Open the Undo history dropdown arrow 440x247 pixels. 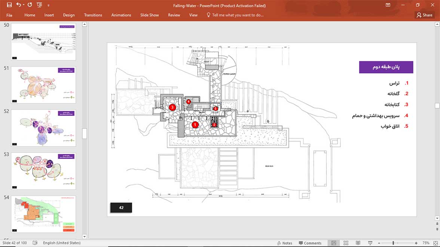click(x=24, y=5)
